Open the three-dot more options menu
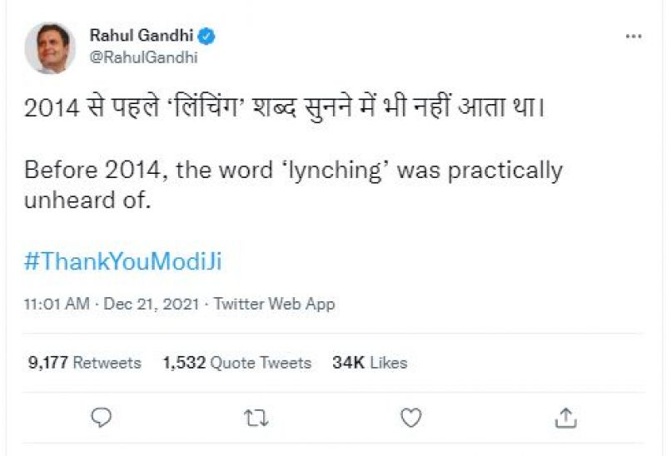This screenshot has height=456, width=666. (x=634, y=37)
